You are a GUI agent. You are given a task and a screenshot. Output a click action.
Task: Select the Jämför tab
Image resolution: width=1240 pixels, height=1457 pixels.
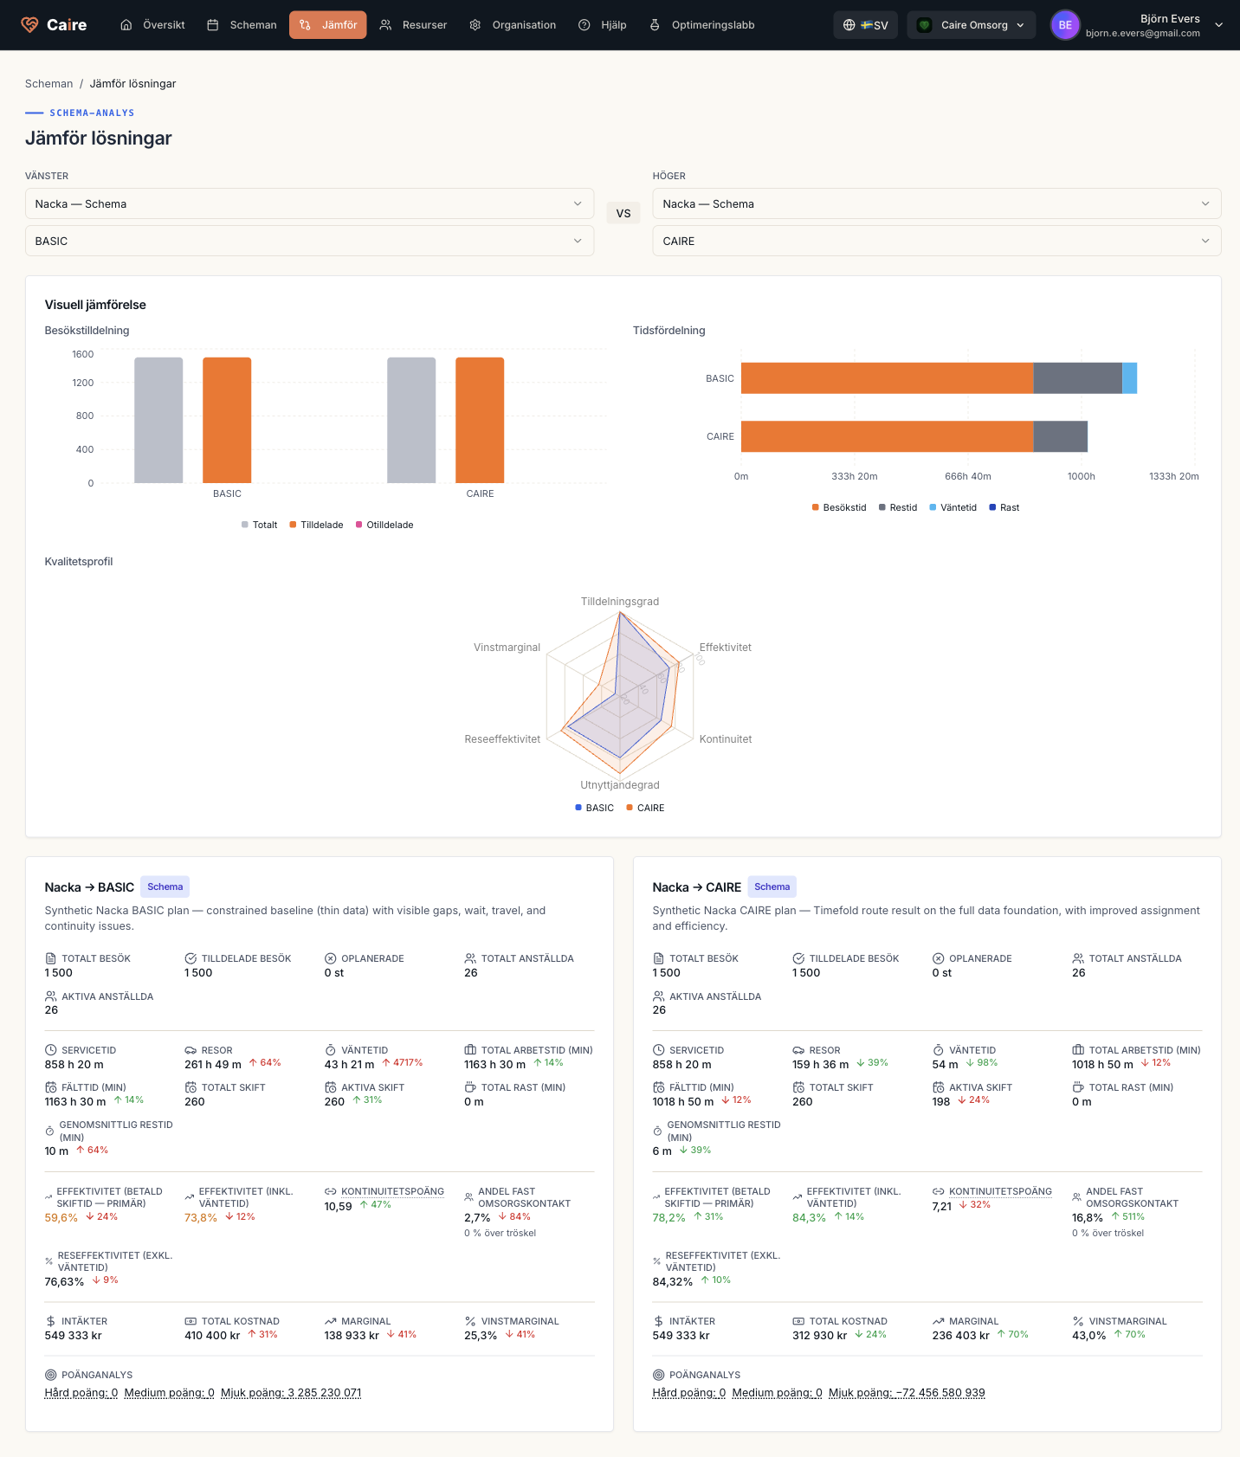[328, 25]
